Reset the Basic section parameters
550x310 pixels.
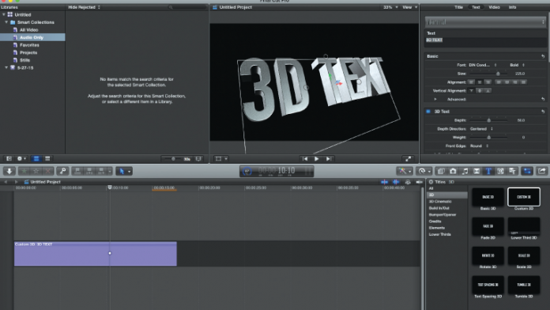(x=543, y=56)
